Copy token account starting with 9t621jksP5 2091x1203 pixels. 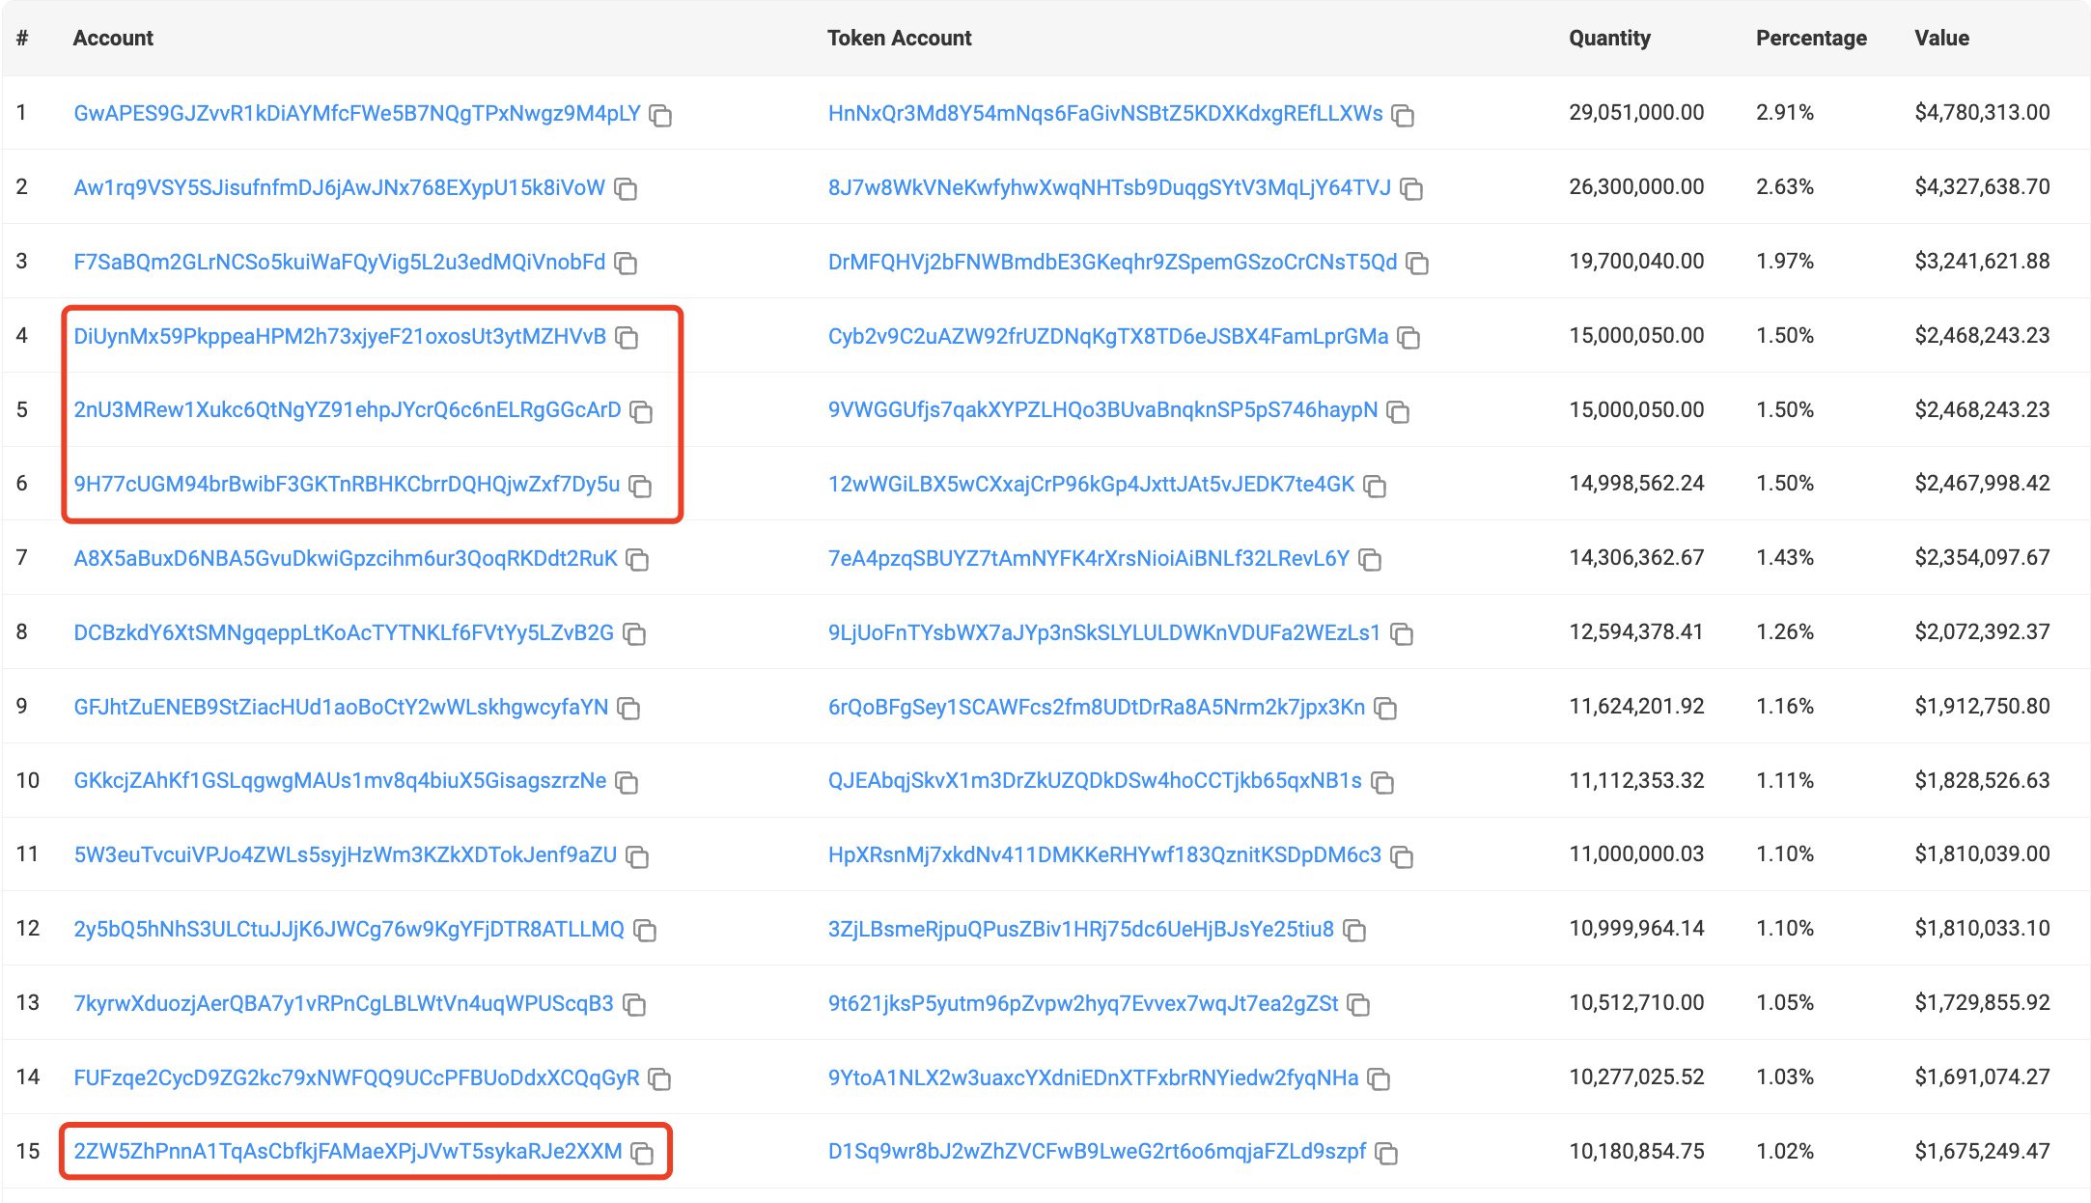[x=1358, y=1004]
